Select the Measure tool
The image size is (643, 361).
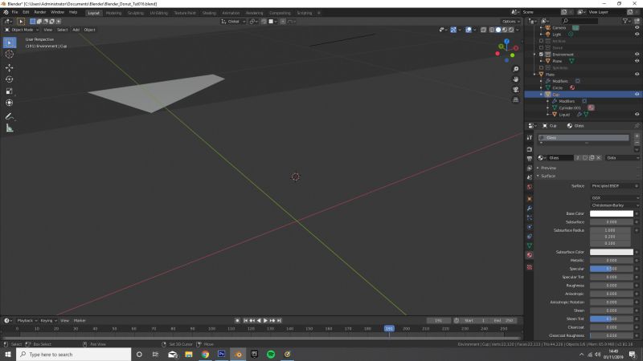[10, 128]
